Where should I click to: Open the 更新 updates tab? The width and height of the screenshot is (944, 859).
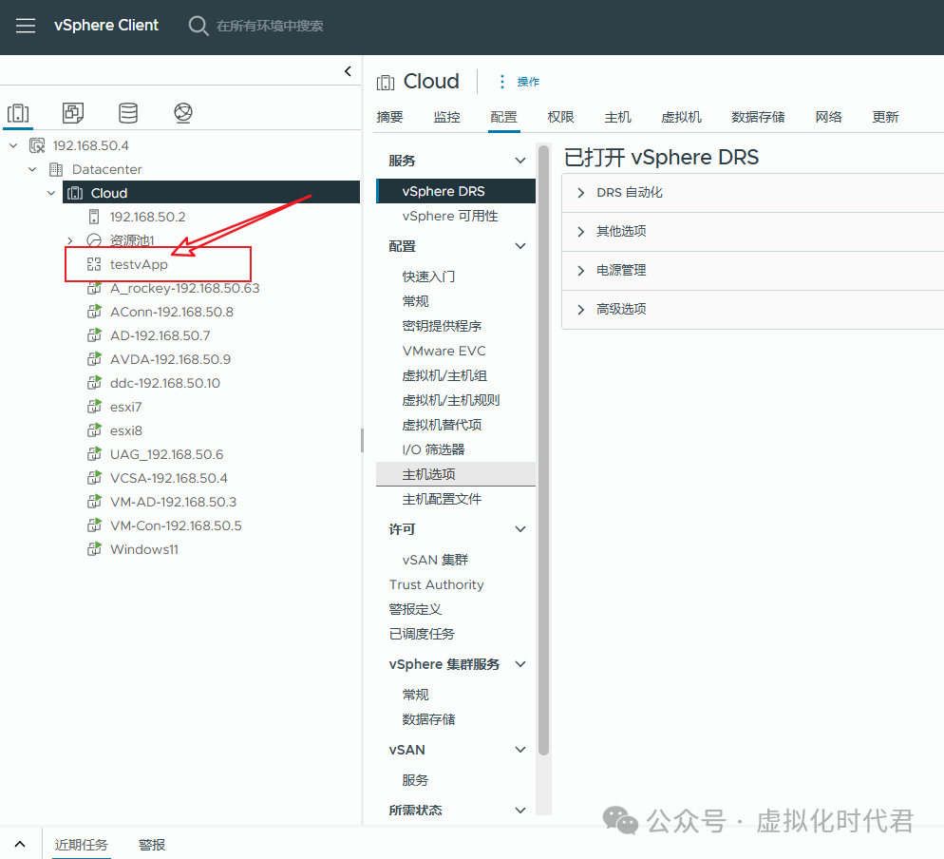[x=885, y=117]
